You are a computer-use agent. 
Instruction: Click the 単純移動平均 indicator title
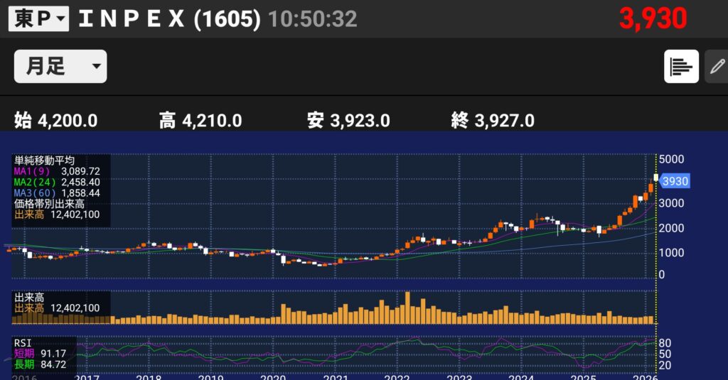click(44, 161)
